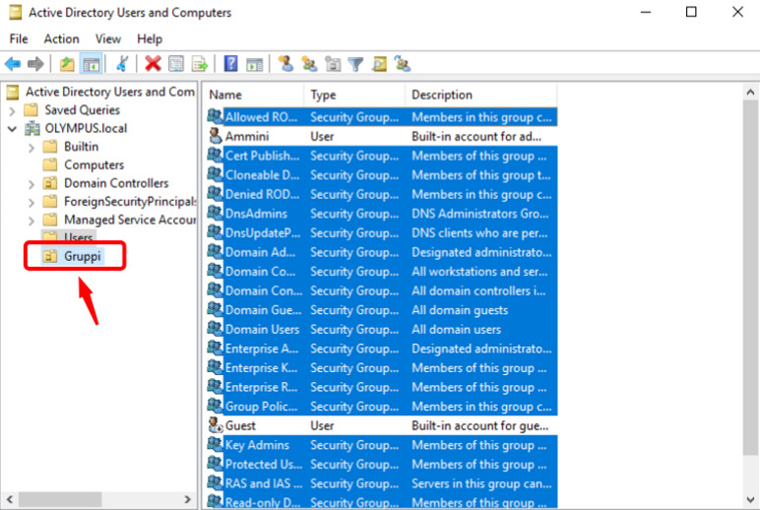This screenshot has width=760, height=510.
Task: Sort list by the Description column header
Action: (442, 96)
